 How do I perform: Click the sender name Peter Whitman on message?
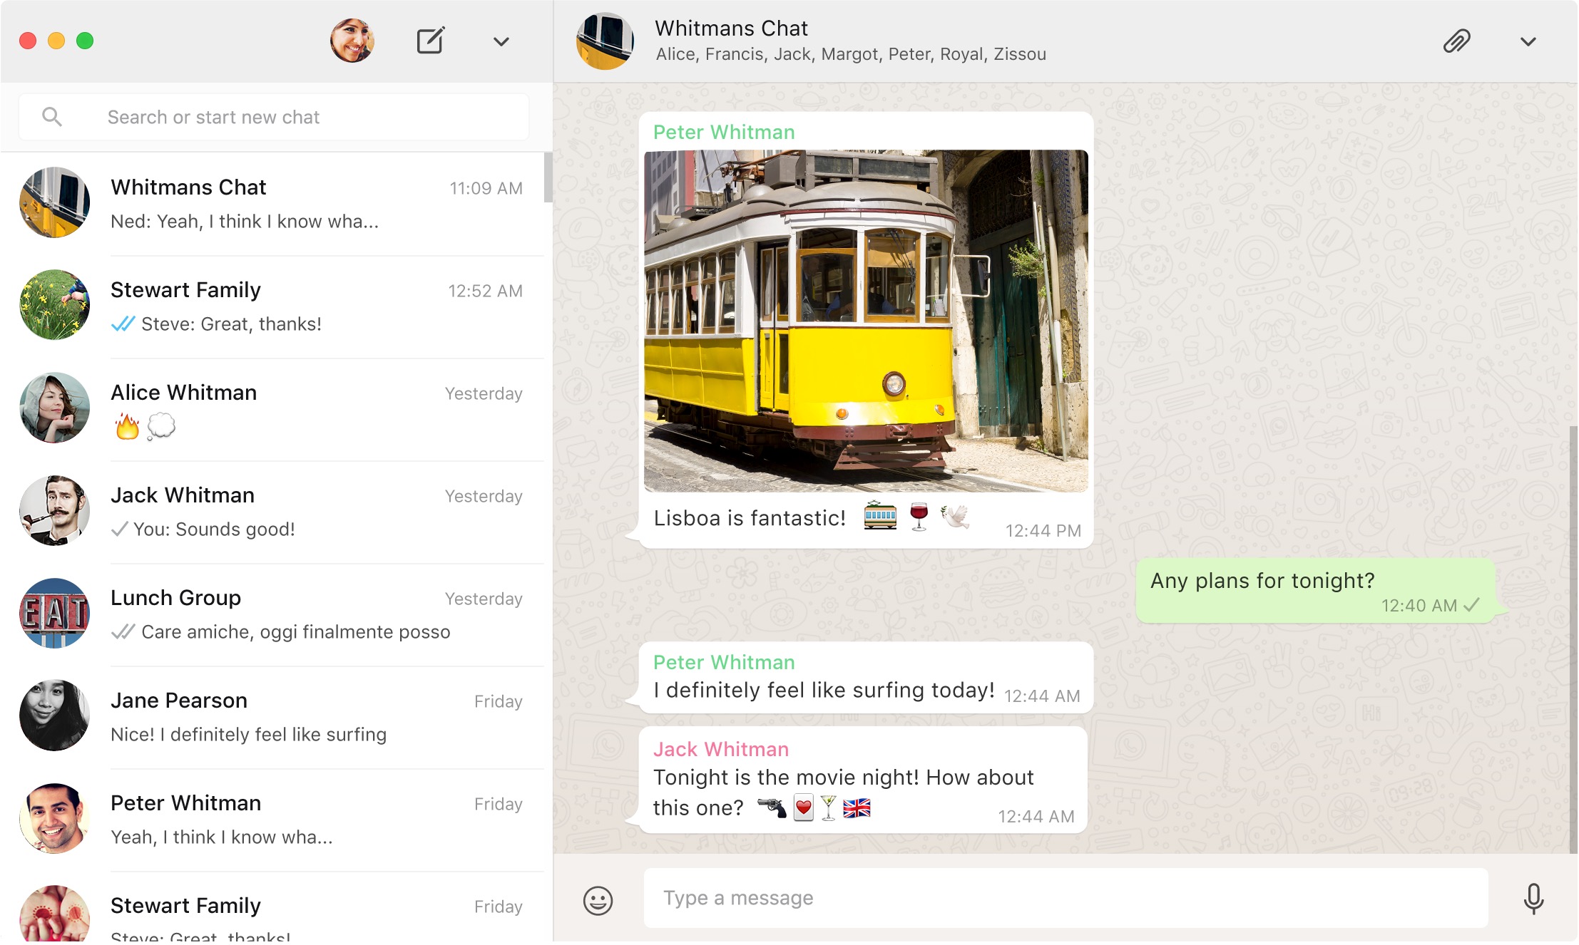click(724, 132)
